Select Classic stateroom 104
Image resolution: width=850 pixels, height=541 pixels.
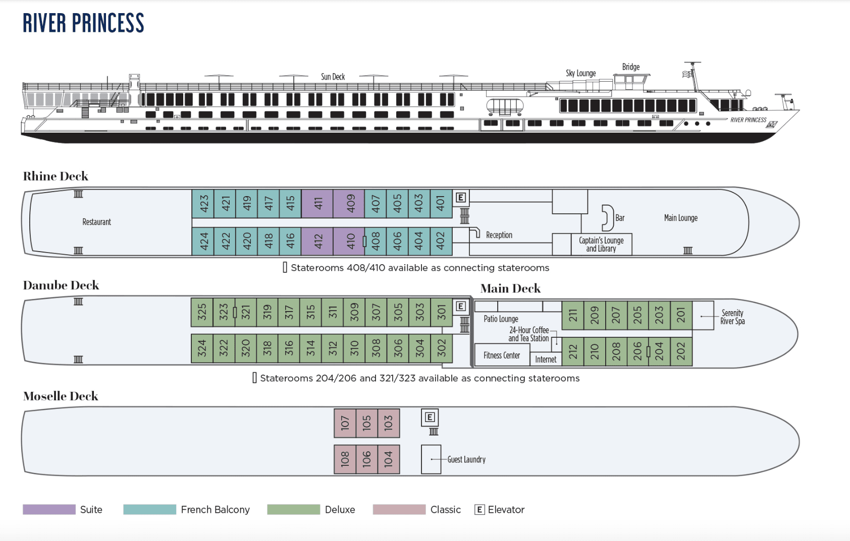[x=389, y=459]
